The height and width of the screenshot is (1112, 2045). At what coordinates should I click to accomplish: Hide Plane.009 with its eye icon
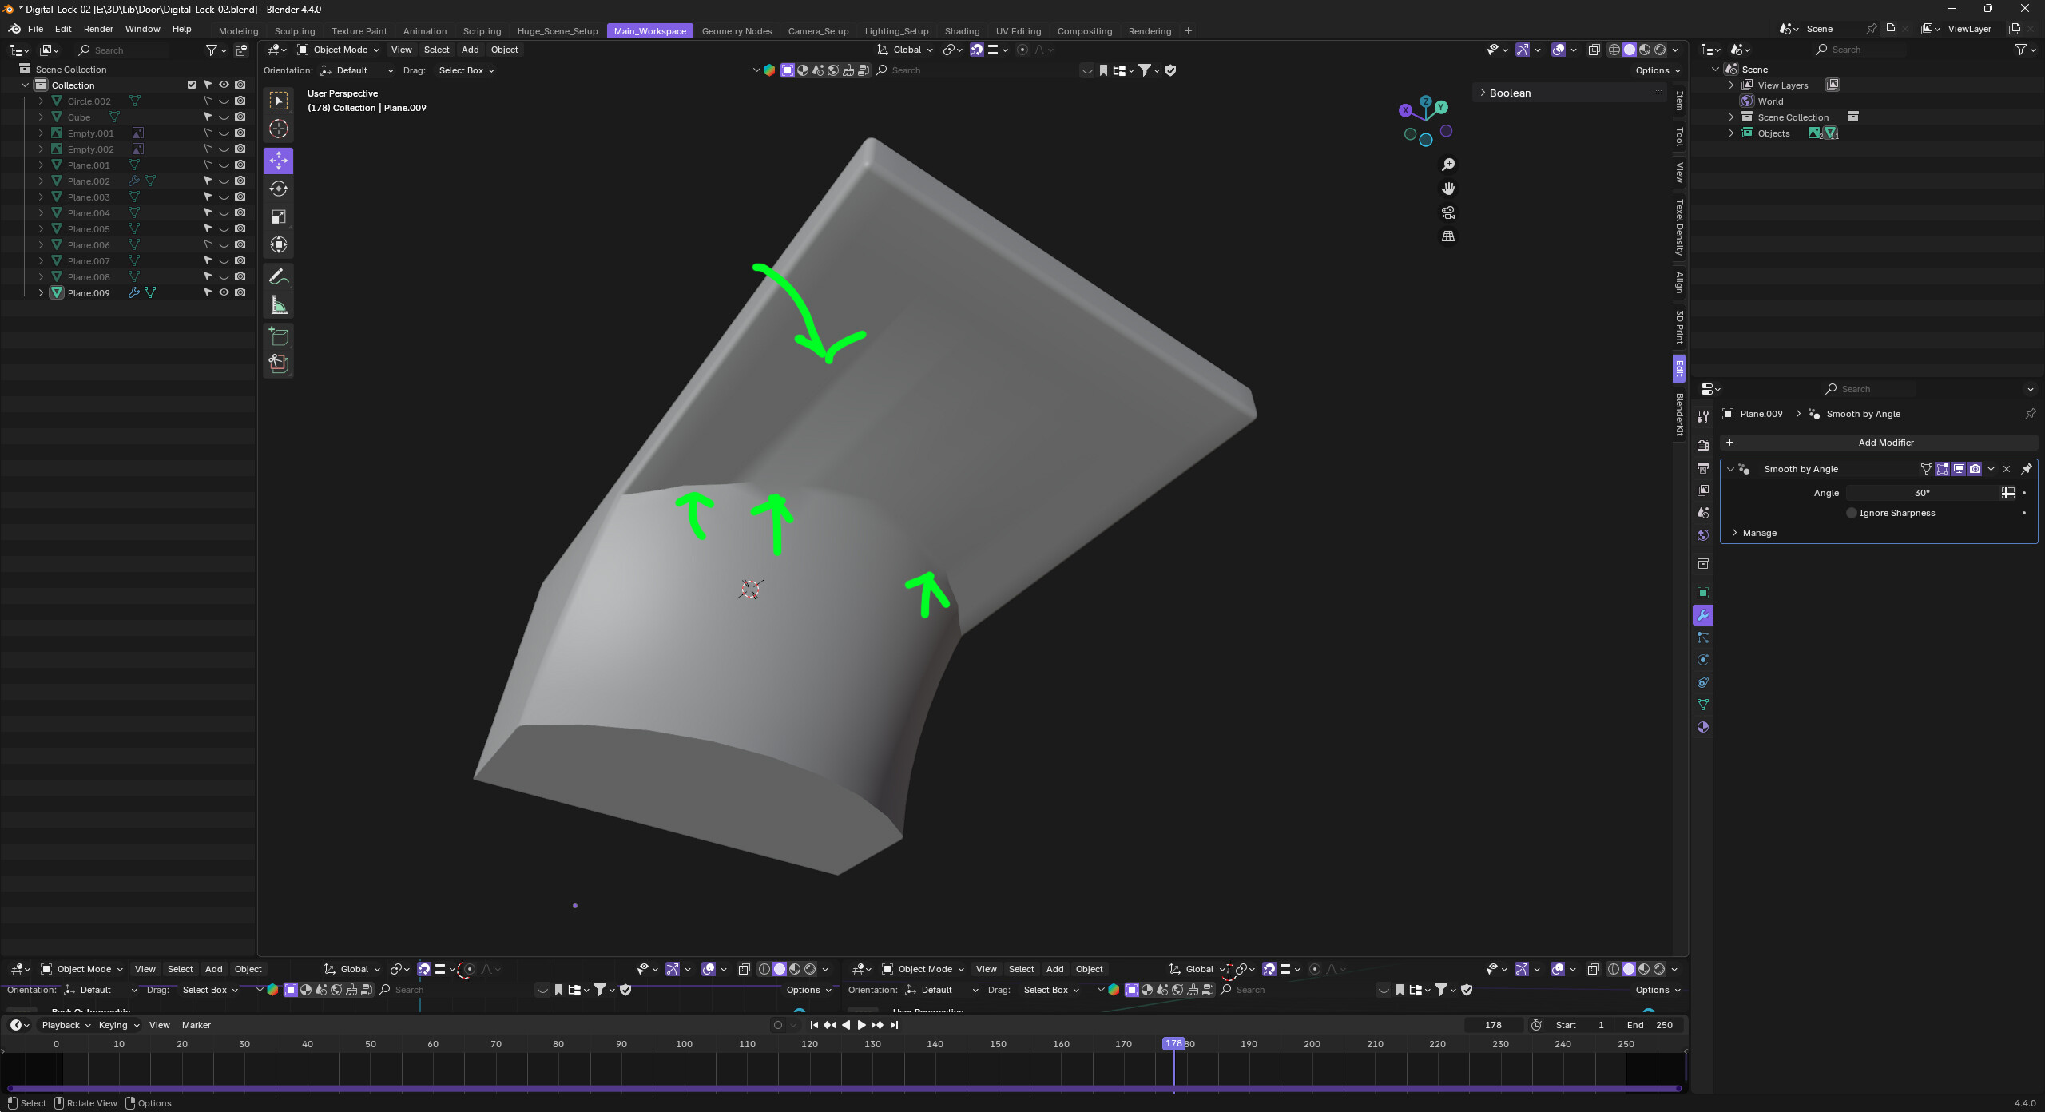[224, 292]
